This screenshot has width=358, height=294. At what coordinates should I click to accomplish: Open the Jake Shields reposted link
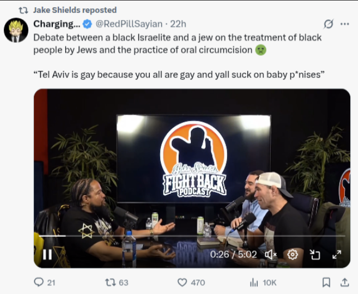[x=75, y=10]
